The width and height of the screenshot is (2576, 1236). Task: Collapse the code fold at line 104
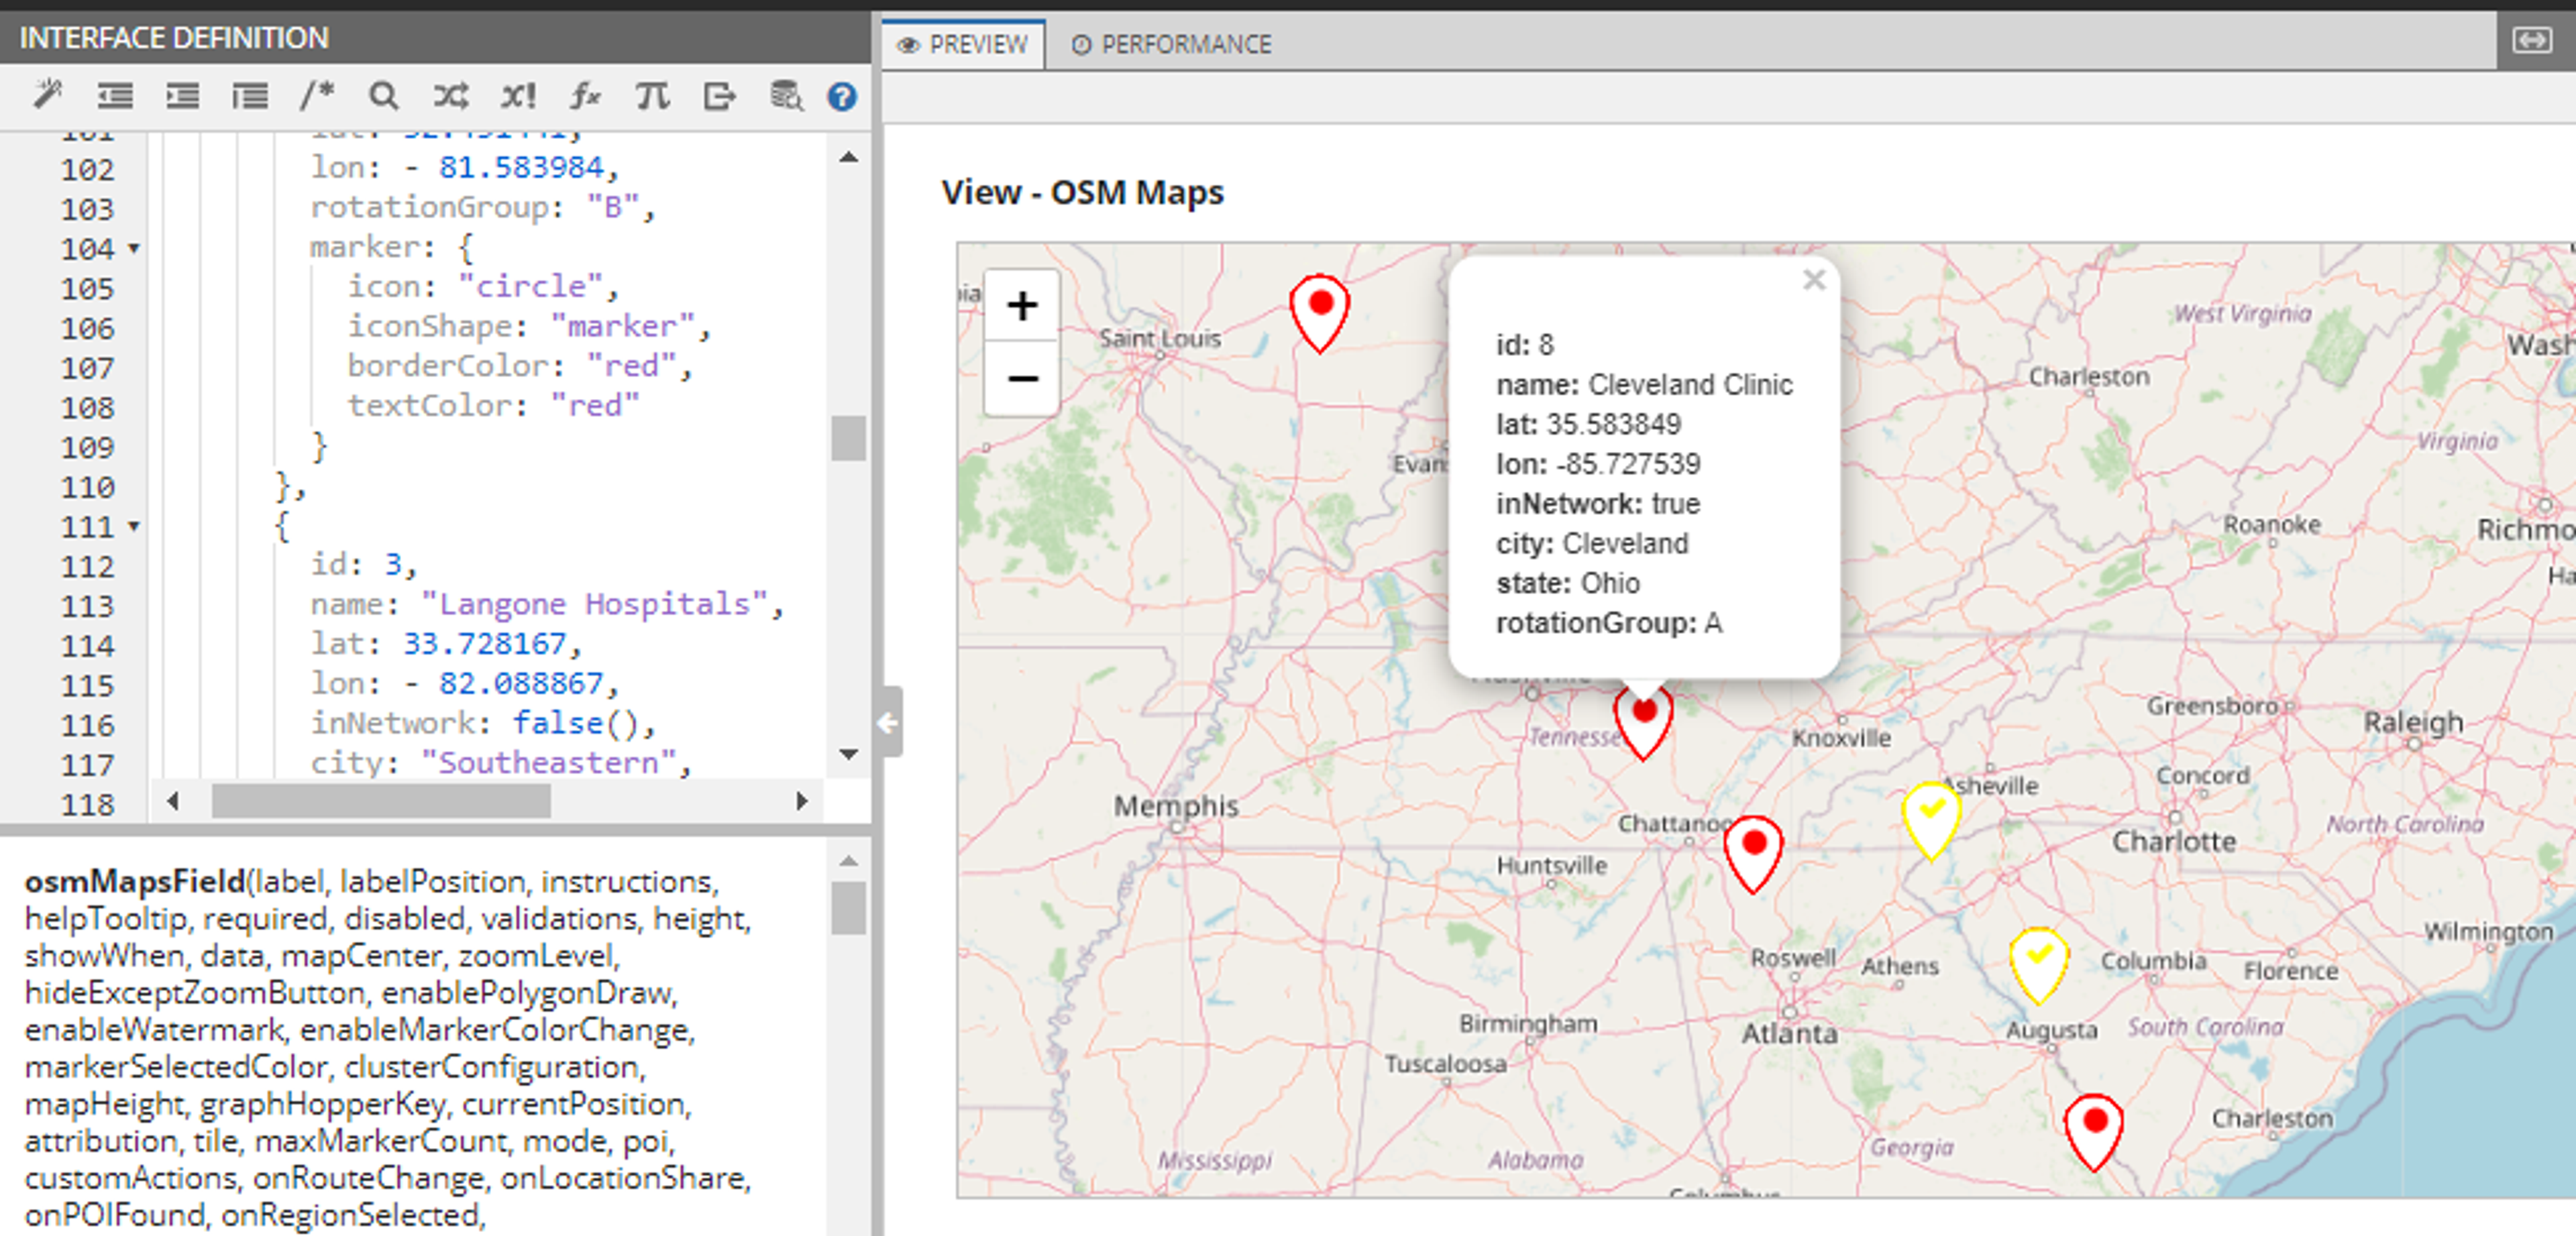tap(134, 248)
